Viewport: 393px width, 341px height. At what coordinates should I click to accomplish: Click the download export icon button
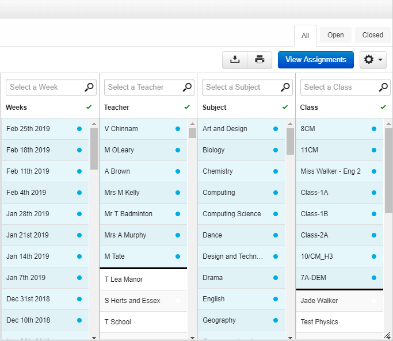point(235,60)
